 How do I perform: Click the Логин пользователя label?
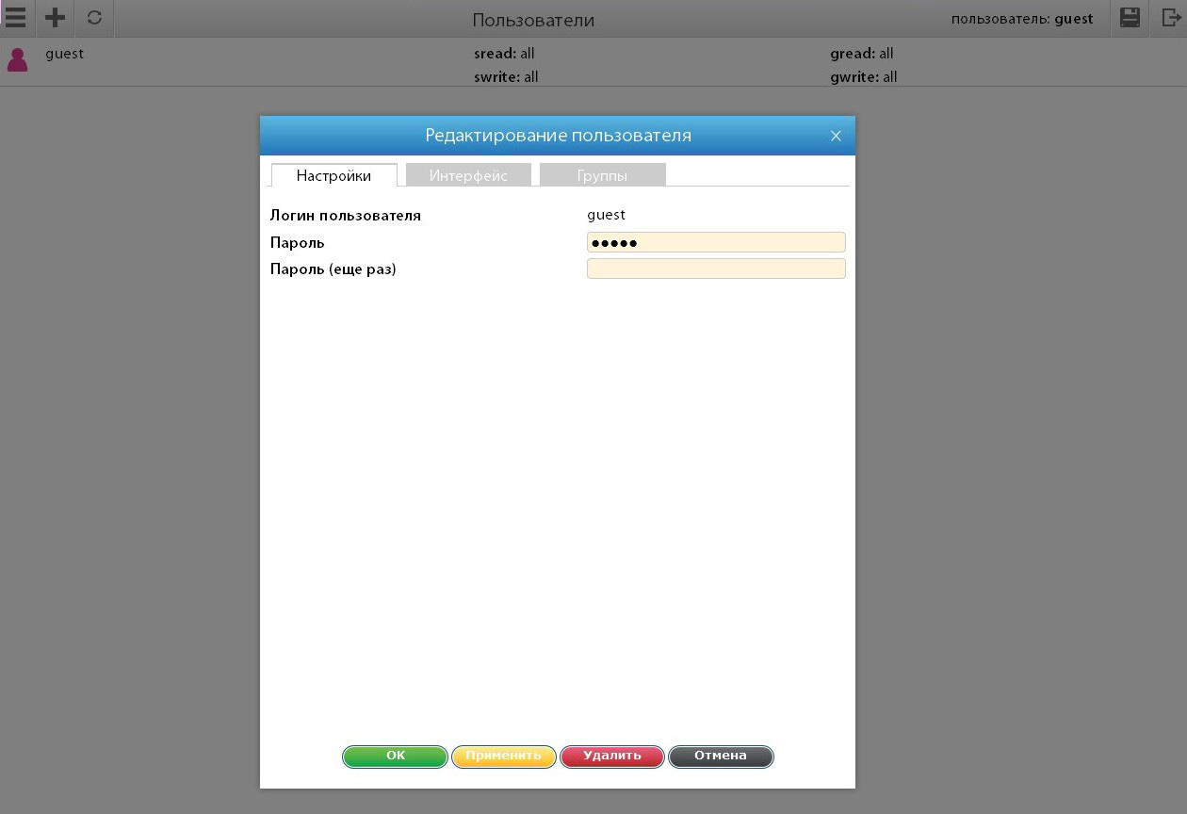click(346, 216)
